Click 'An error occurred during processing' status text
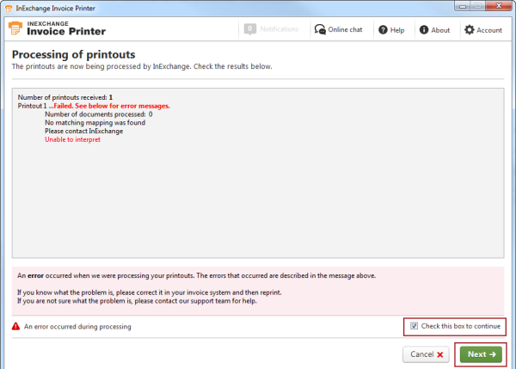The width and height of the screenshot is (516, 369). tap(77, 327)
